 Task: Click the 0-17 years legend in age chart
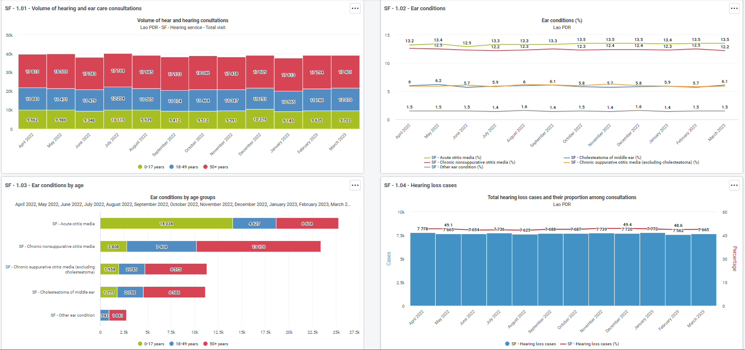tap(151, 344)
